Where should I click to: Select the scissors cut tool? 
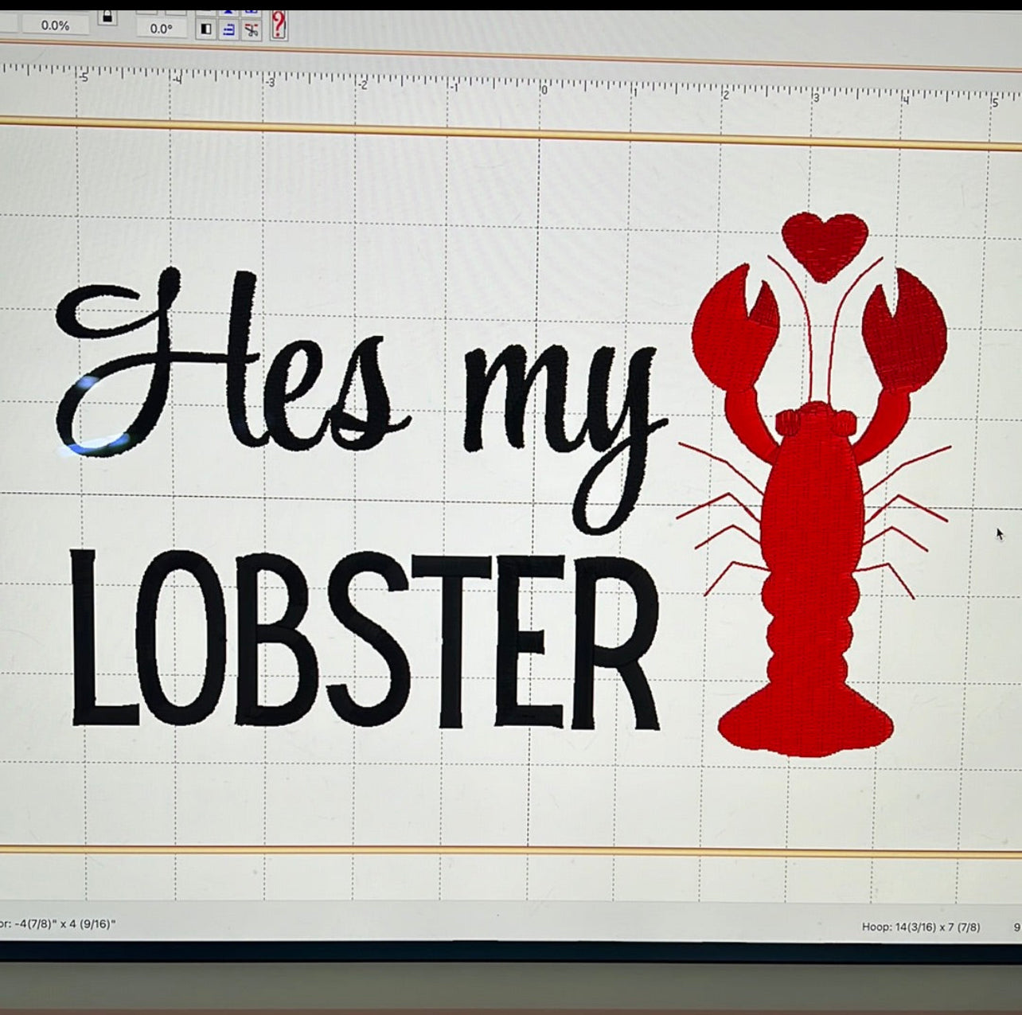tap(252, 30)
